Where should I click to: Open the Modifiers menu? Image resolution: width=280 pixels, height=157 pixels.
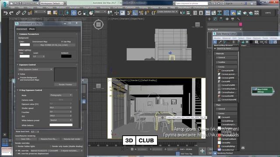[61, 7]
